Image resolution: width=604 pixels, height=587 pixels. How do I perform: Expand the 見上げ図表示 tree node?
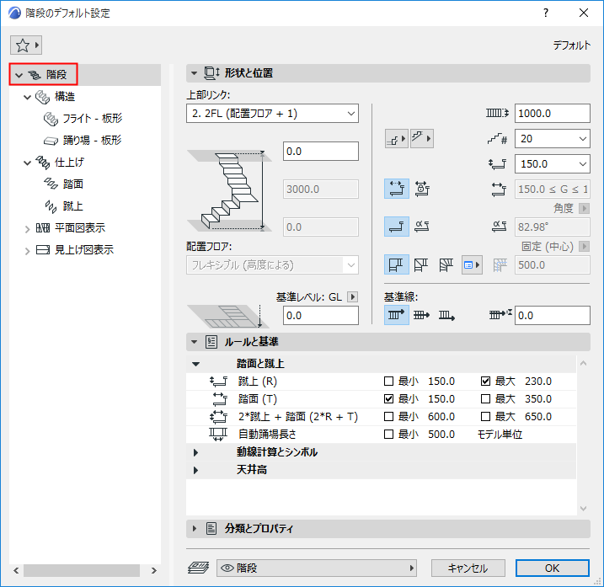(27, 251)
